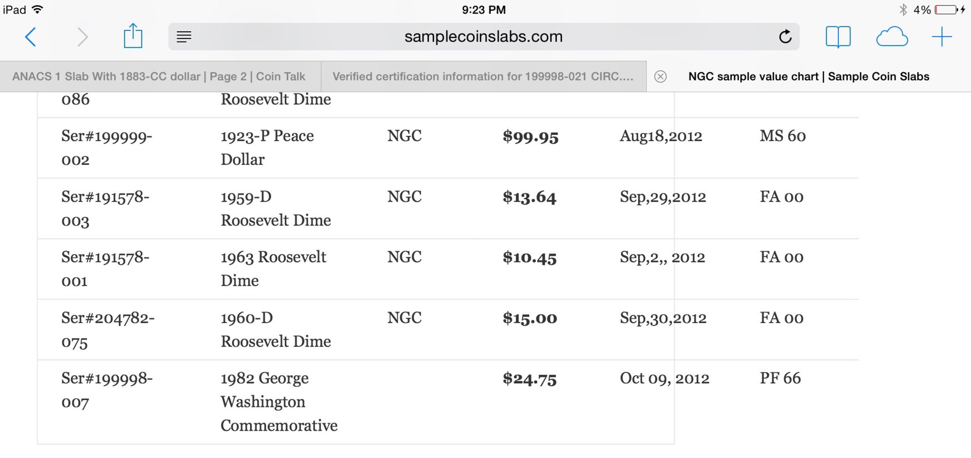Select the NGC sample value chart tab
This screenshot has width=971, height=458.
tap(809, 76)
